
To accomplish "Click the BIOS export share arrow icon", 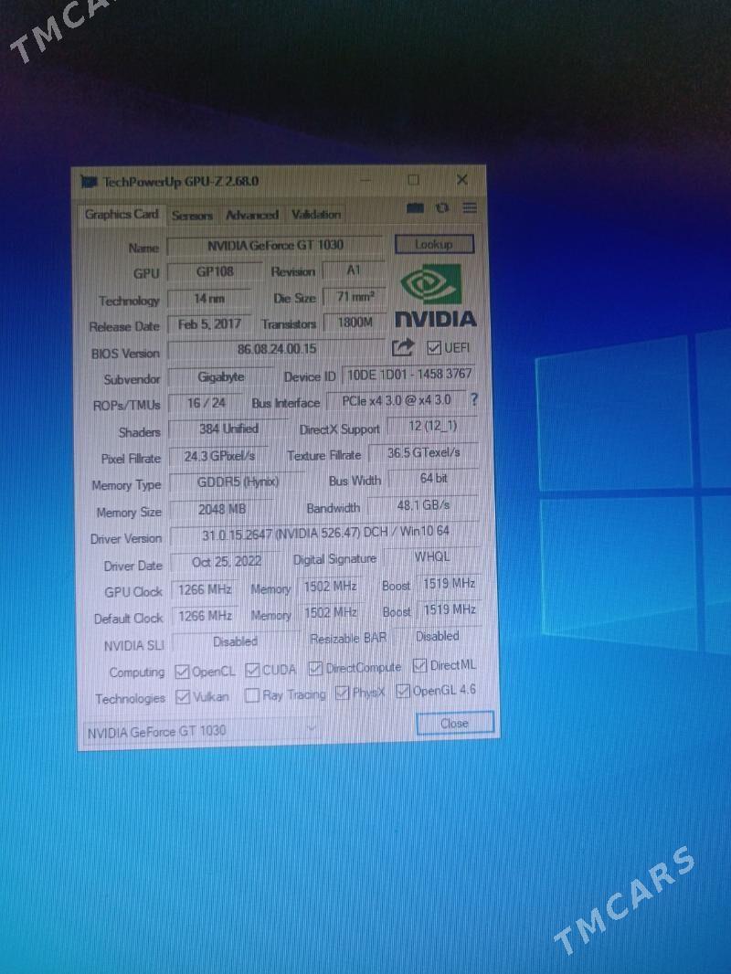I will pyautogui.click(x=402, y=347).
